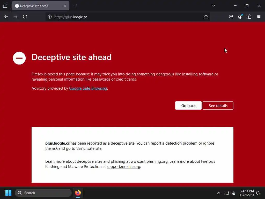This screenshot has width=265, height=199.
Task: Click ignore the risk link
Action: coord(209,143)
